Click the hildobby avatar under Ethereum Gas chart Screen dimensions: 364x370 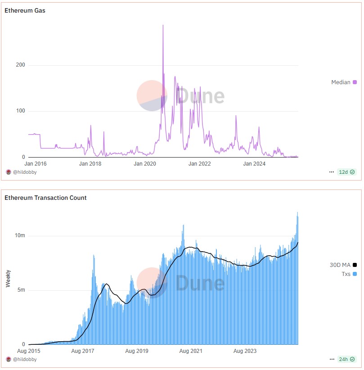pyautogui.click(x=9, y=172)
